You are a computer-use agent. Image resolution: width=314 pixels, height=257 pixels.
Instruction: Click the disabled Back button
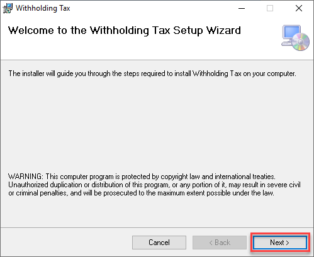pyautogui.click(x=220, y=243)
